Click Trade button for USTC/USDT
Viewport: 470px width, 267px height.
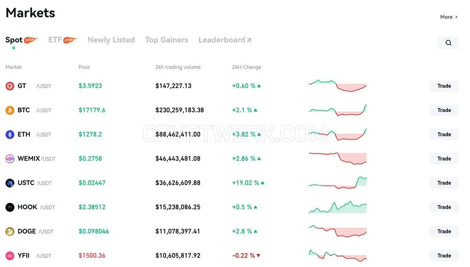pos(444,183)
